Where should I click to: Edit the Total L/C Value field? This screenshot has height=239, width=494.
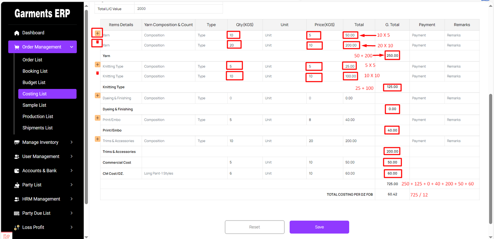point(178,9)
